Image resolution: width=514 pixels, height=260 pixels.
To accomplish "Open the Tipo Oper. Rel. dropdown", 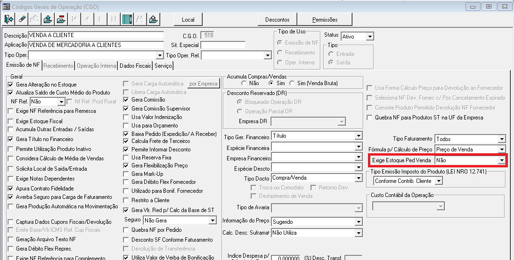I will point(268,55).
